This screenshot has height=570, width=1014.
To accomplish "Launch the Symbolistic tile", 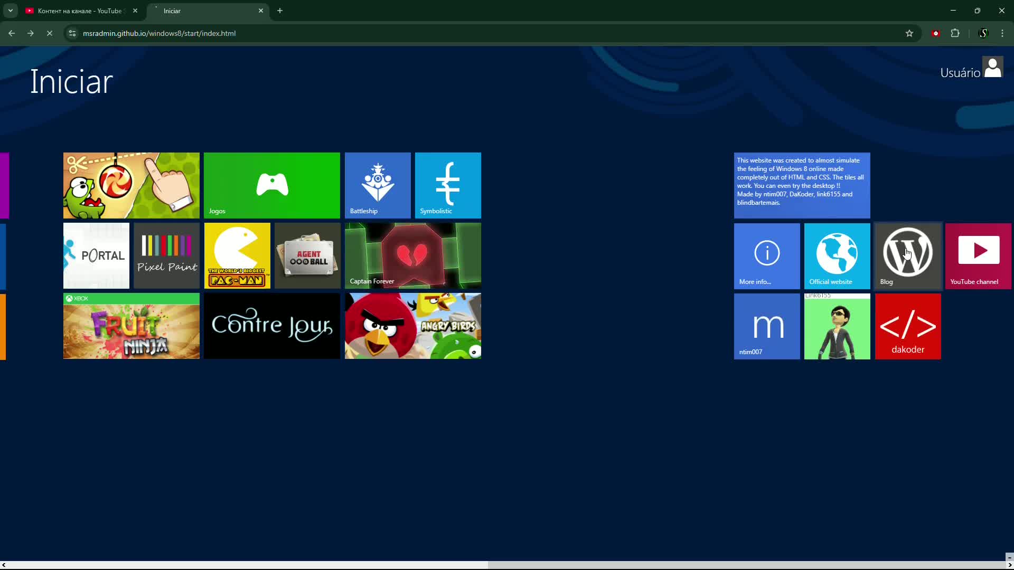I will pos(448,185).
